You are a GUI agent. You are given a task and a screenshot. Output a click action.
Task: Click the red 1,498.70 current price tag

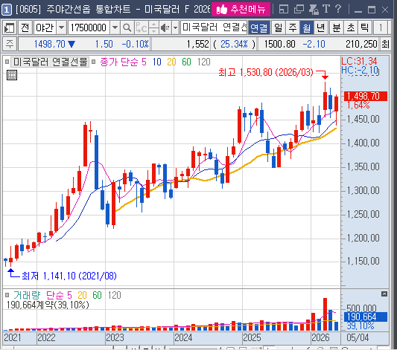[366, 96]
